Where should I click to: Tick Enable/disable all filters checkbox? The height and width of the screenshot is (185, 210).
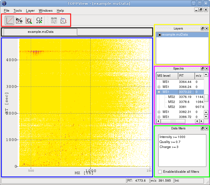pyautogui.click(x=160, y=172)
